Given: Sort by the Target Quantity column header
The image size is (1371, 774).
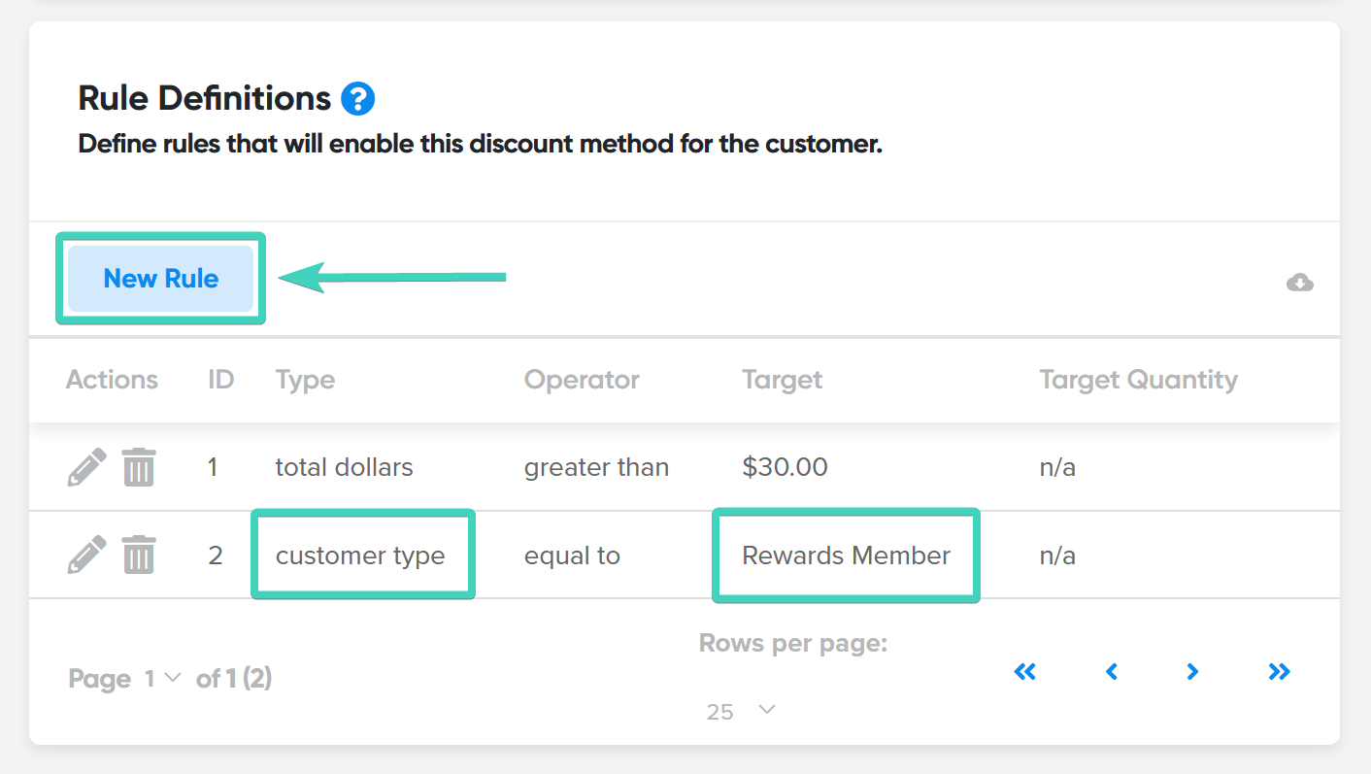Looking at the screenshot, I should [x=1138, y=379].
